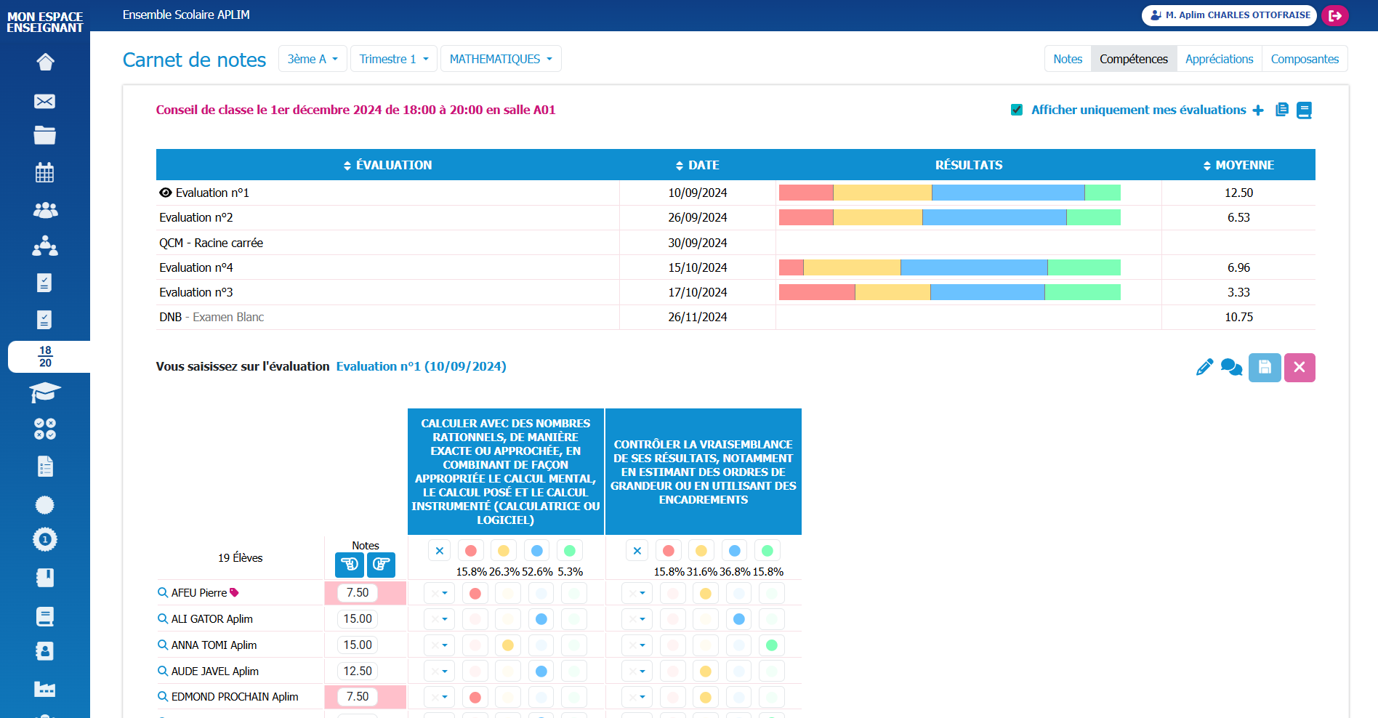The image size is (1378, 718).
Task: Switch to the Notes tab
Action: 1068,59
